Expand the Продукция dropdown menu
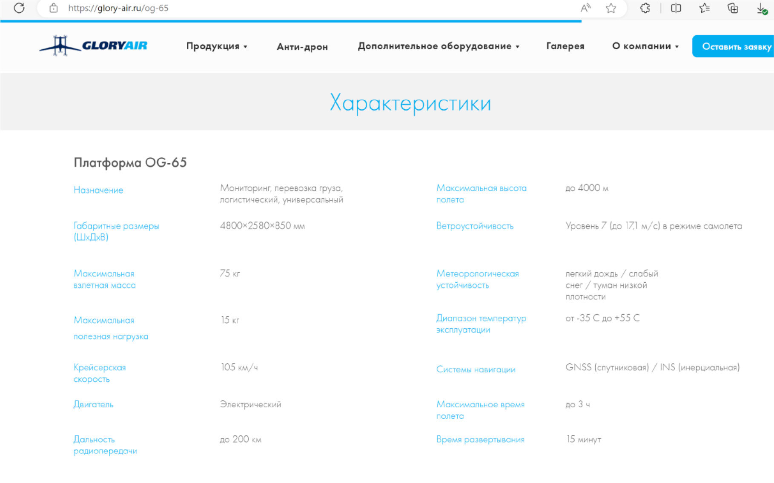 tap(216, 46)
